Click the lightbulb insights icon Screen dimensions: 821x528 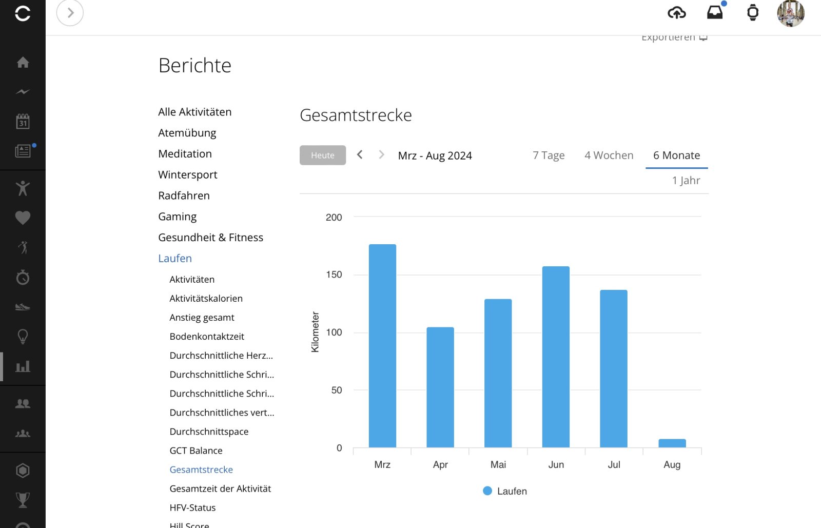click(23, 337)
